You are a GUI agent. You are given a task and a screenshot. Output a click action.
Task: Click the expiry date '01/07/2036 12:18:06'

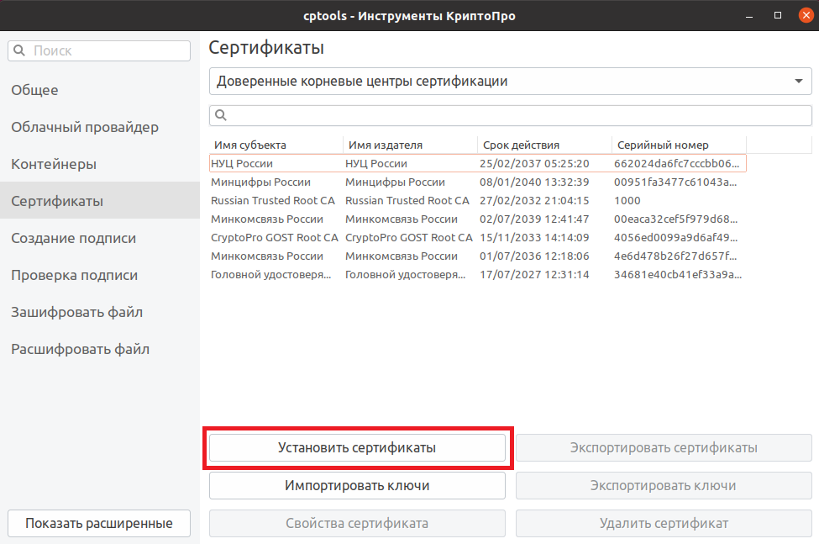[534, 256]
